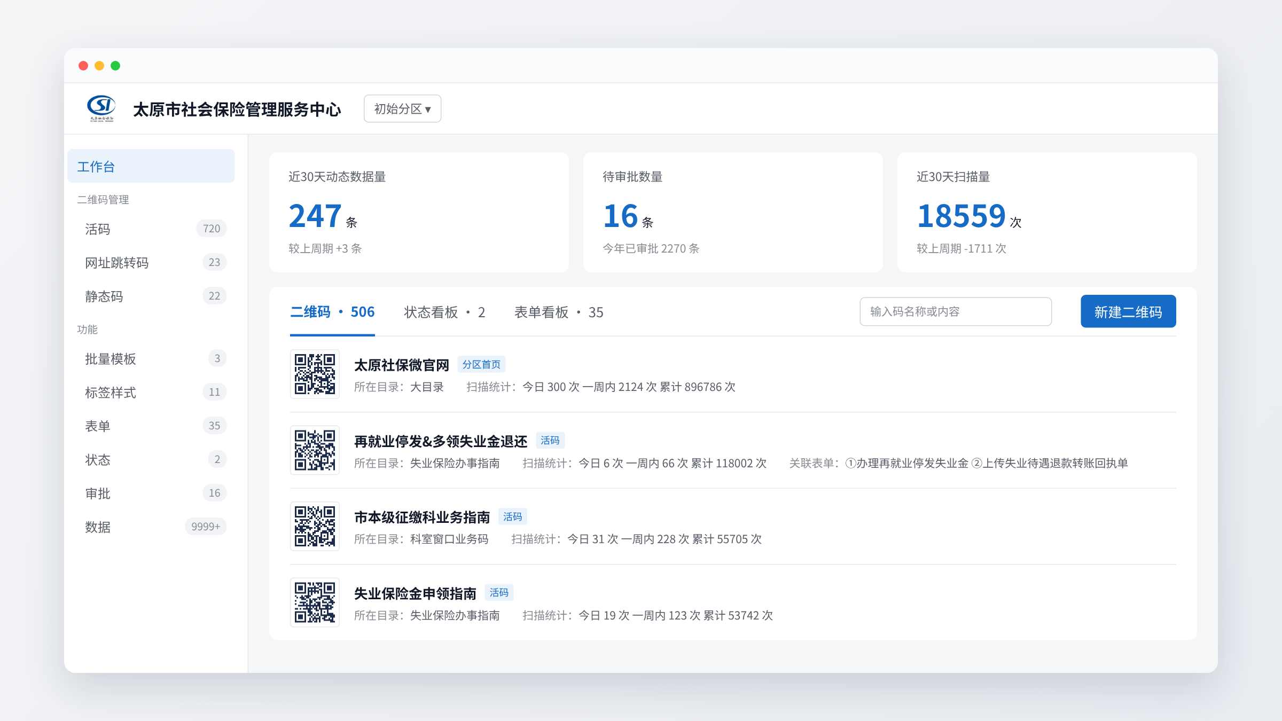1282x721 pixels.
Task: Click the social insurance SI logo
Action: [x=101, y=108]
